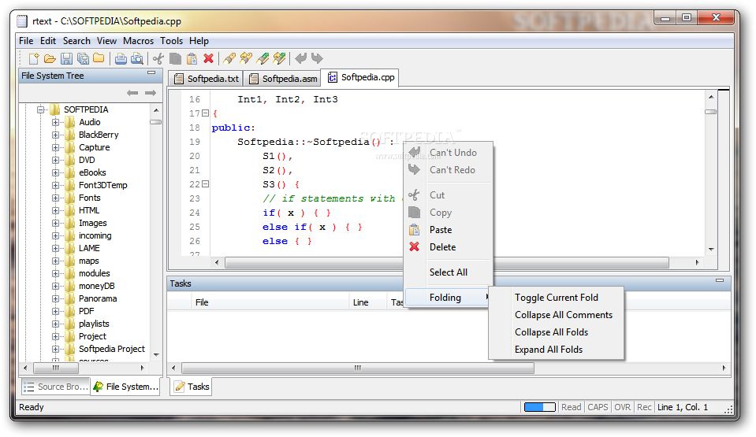756x437 pixels.
Task: Open the Folding submenu
Action: coord(448,298)
